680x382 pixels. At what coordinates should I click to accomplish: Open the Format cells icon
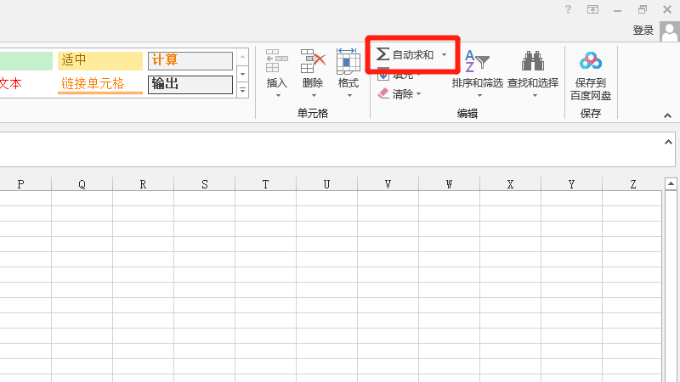348,62
